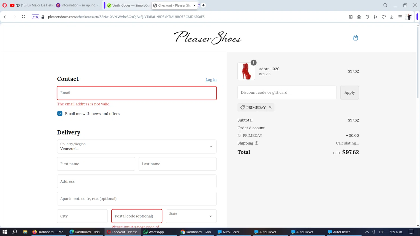
Task: Click the First name field
Action: tap(96, 164)
